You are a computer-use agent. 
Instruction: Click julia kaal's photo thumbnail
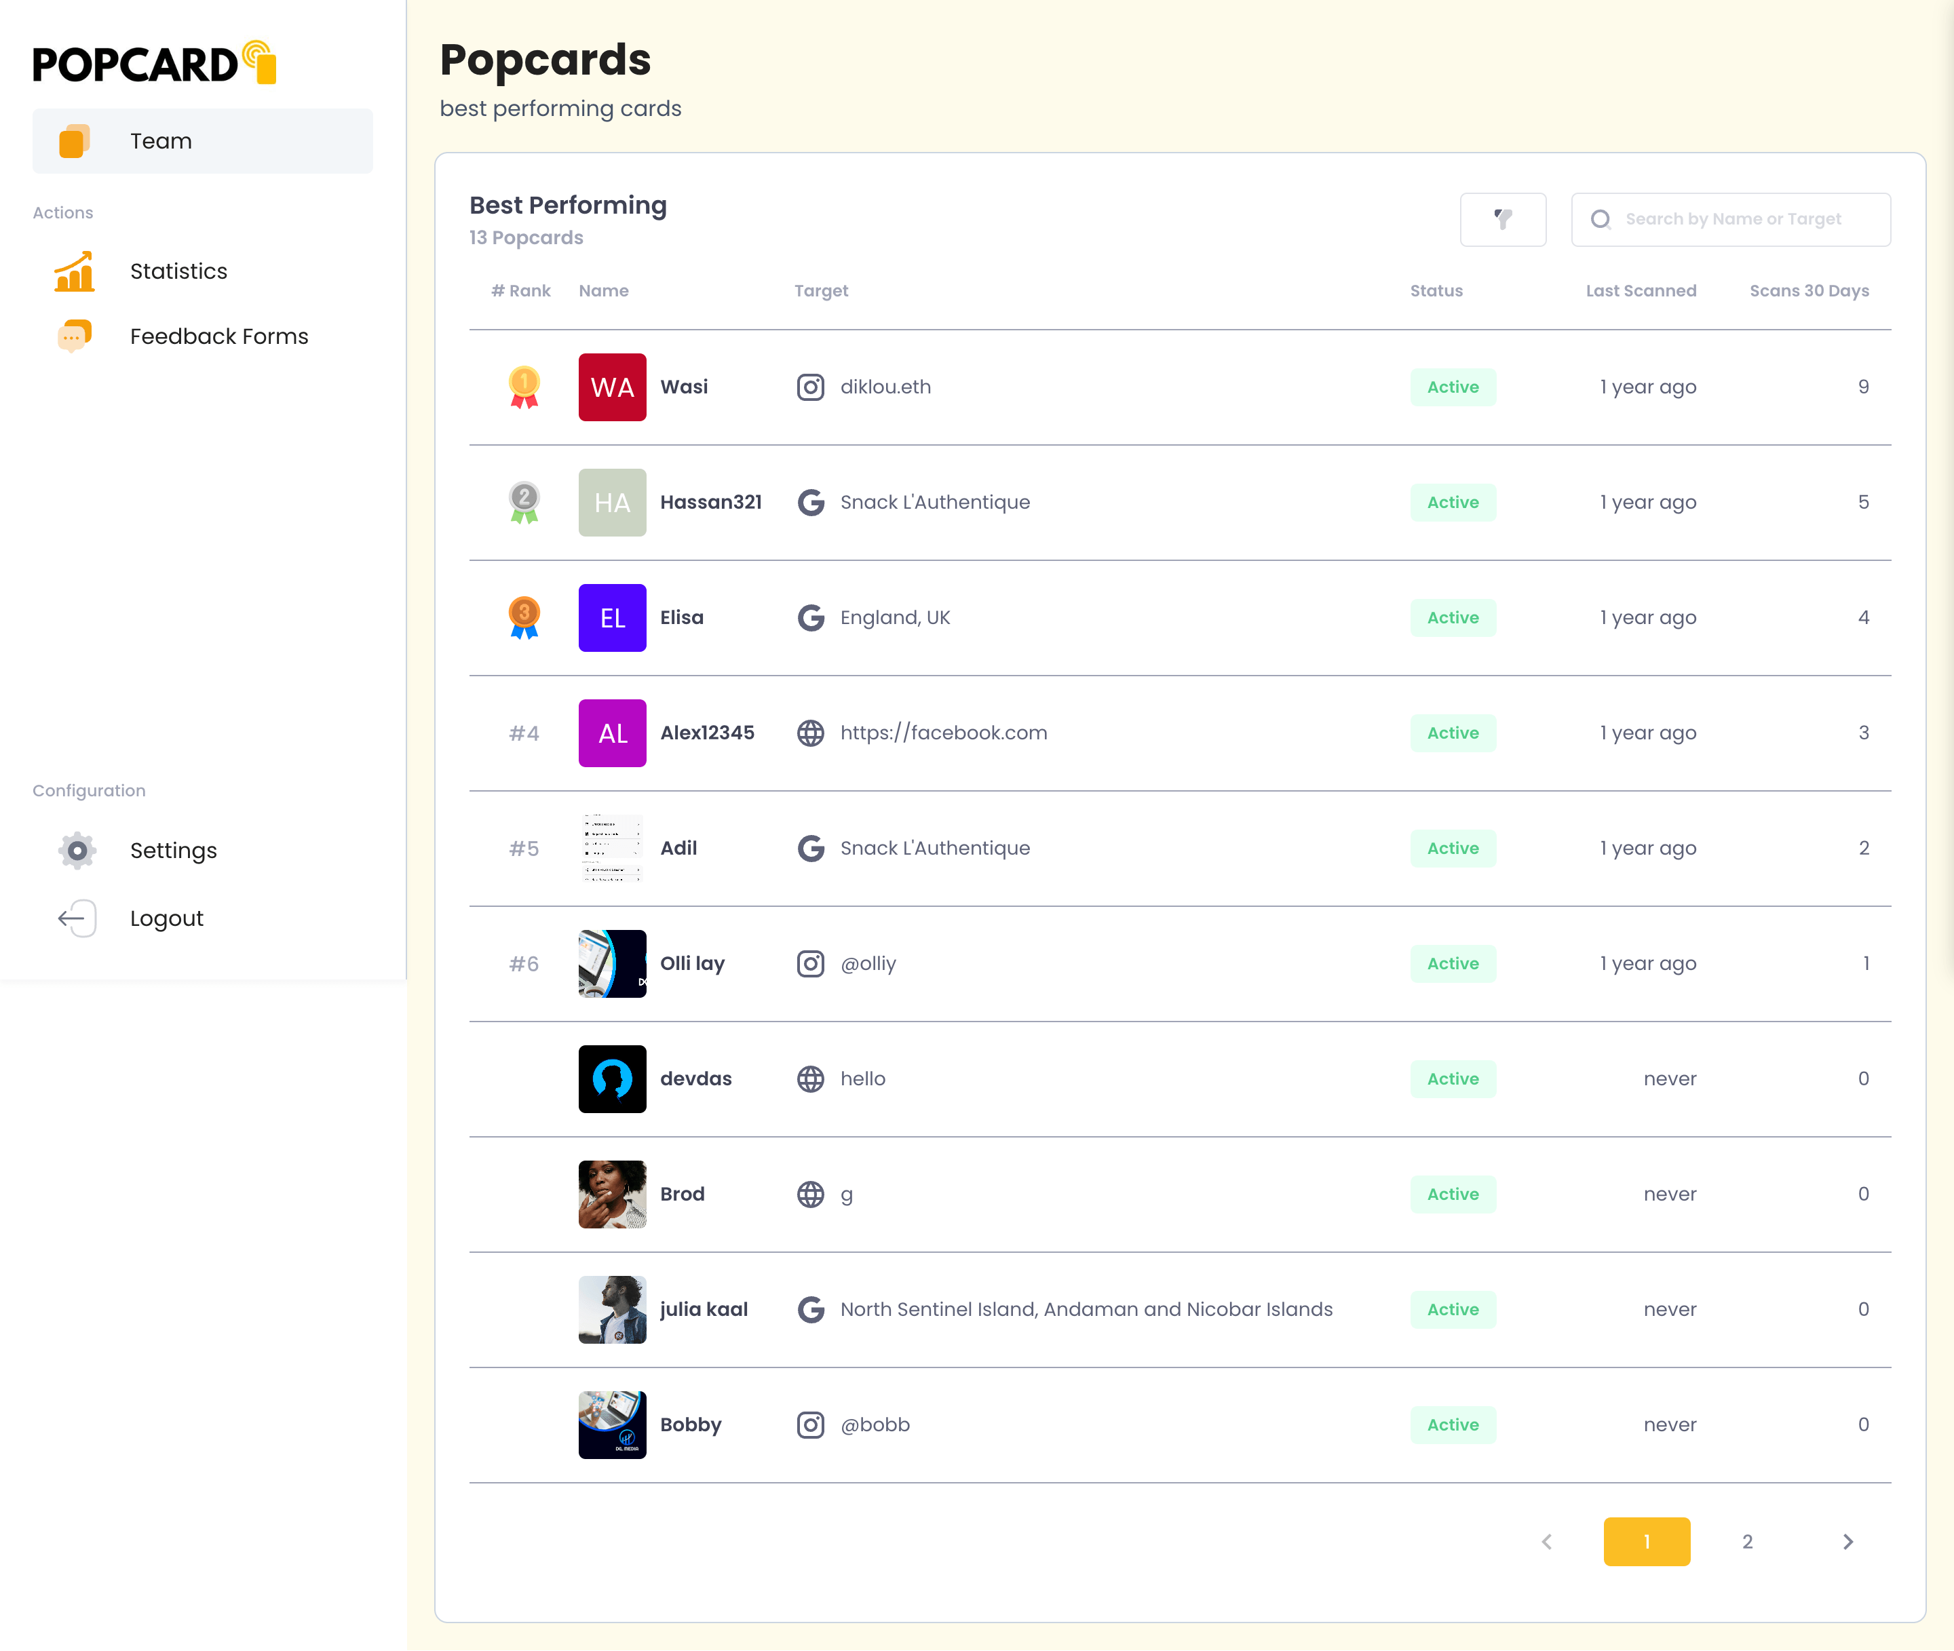coord(611,1309)
